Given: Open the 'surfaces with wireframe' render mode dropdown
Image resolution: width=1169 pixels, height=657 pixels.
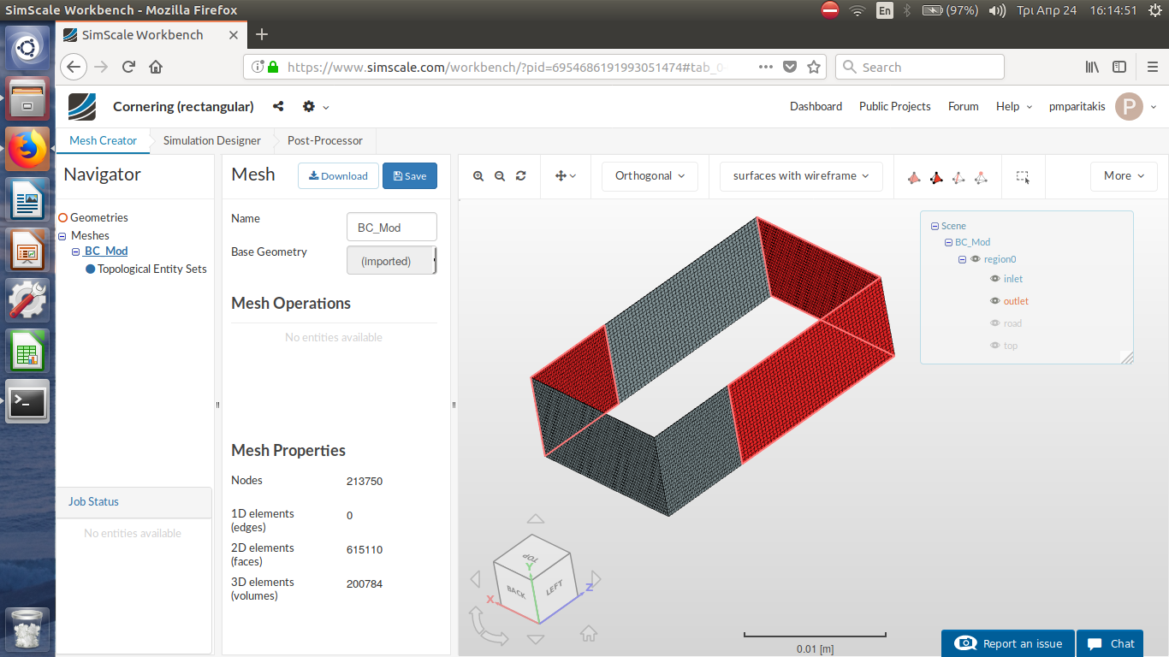Looking at the screenshot, I should (x=801, y=176).
